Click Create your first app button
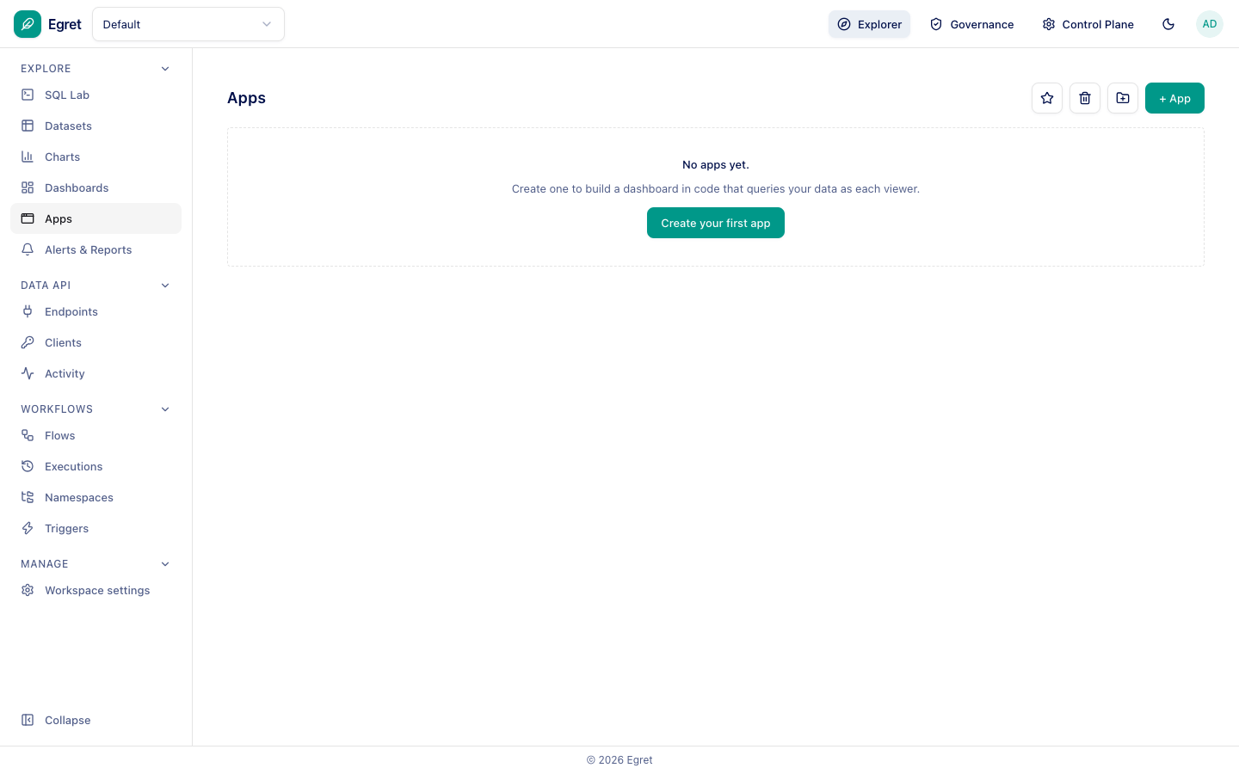Image resolution: width=1239 pixels, height=774 pixels. click(x=716, y=223)
